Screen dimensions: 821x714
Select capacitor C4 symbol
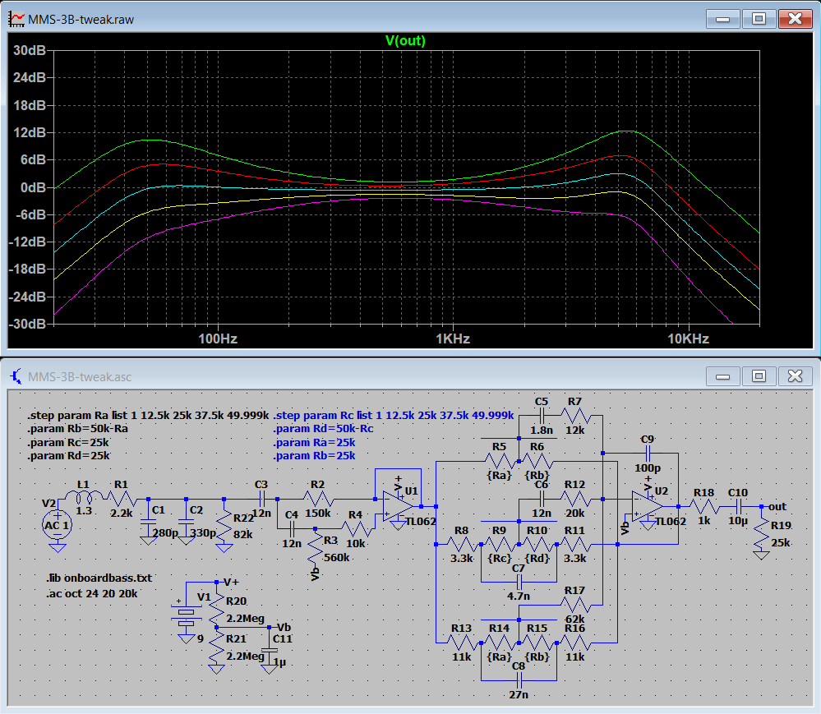[292, 528]
